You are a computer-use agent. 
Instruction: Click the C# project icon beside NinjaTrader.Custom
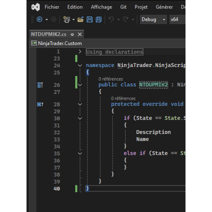(34, 43)
